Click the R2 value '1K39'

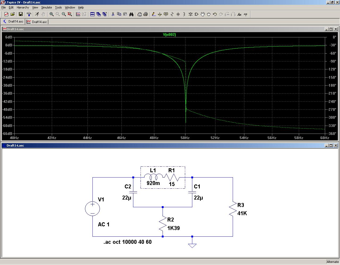173,228
